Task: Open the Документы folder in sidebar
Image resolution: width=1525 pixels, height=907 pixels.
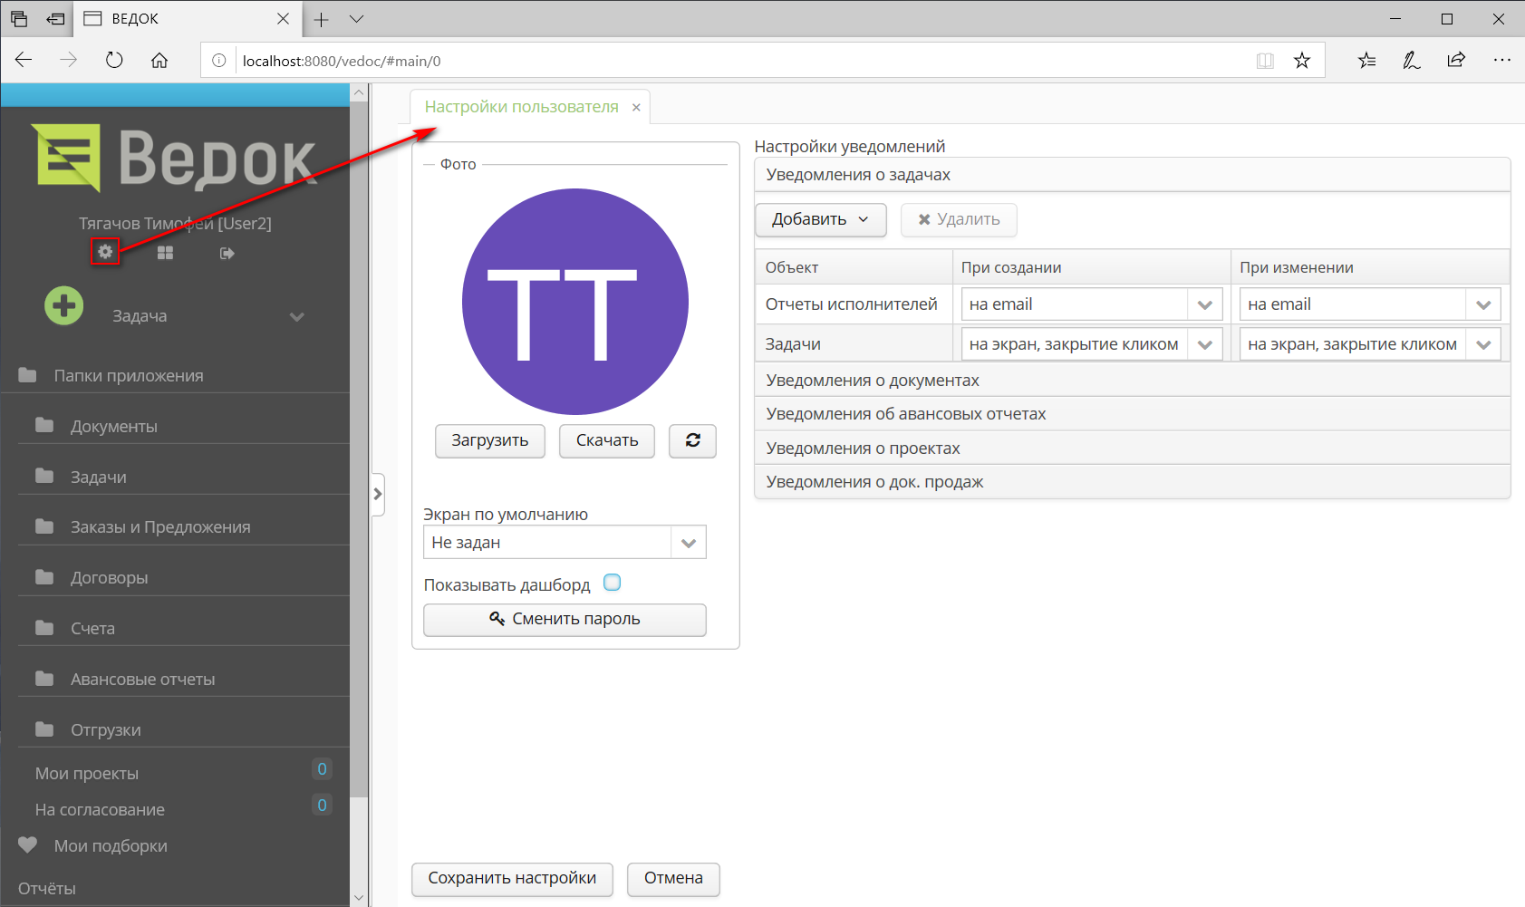Action: click(114, 426)
